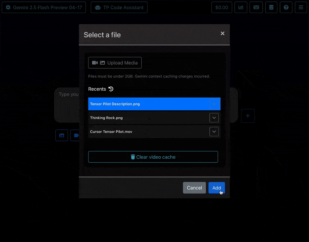Click Clear video cache button

[153, 157]
